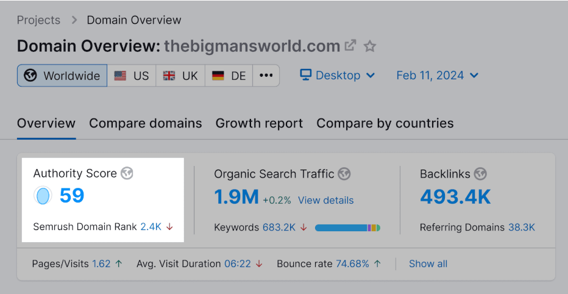
Task: Click View details link
Action: (325, 200)
